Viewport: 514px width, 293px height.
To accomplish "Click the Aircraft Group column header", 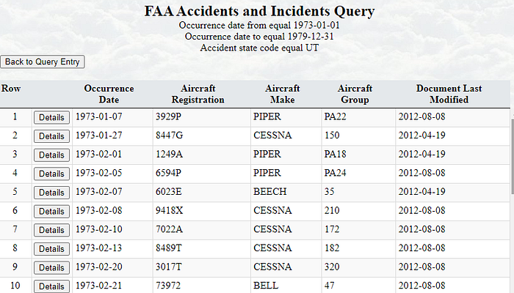I will pyautogui.click(x=355, y=94).
